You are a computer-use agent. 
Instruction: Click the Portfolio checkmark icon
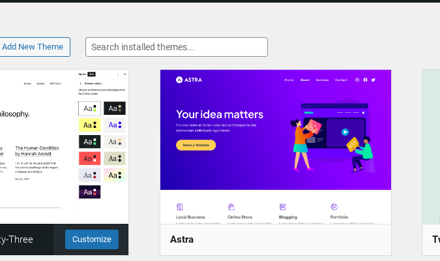(x=334, y=207)
